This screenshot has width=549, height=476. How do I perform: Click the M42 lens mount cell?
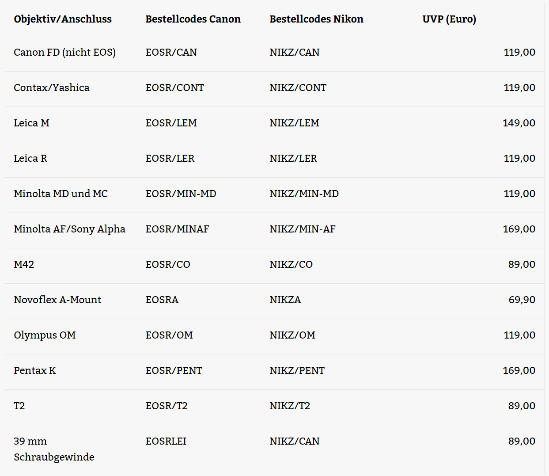tap(24, 264)
